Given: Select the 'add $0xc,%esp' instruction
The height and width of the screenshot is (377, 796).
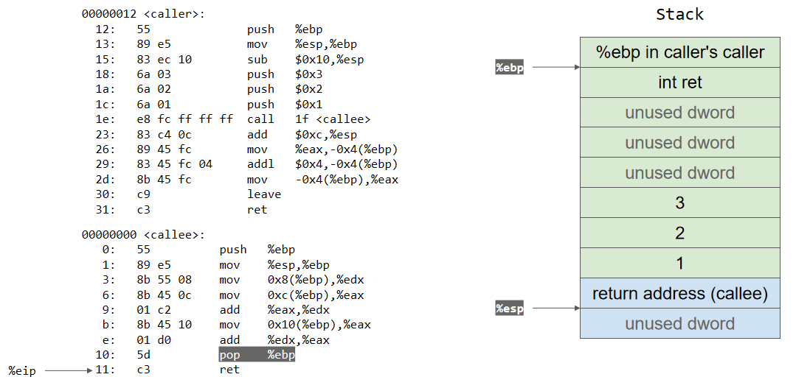Looking at the screenshot, I should point(302,135).
